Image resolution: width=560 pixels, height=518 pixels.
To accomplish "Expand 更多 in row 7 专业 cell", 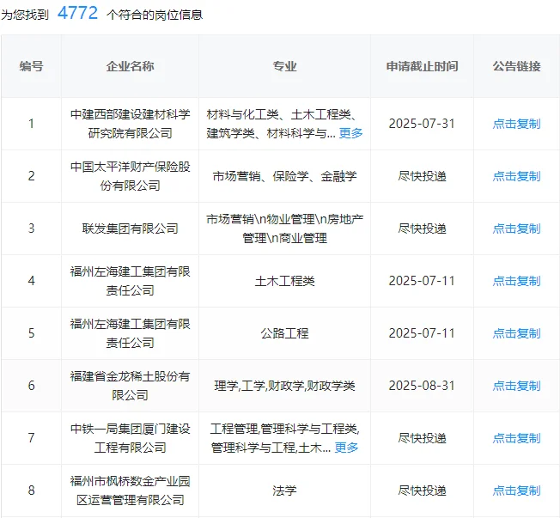I will [x=346, y=448].
